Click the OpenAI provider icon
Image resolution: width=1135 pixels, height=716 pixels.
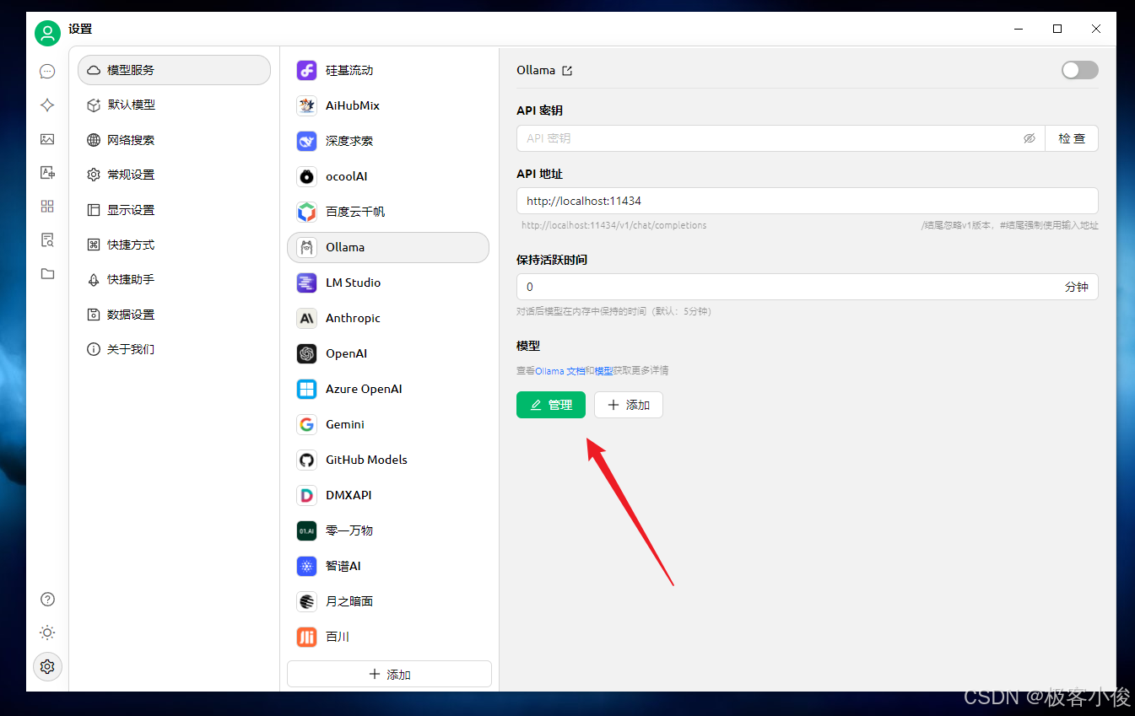pyautogui.click(x=307, y=354)
